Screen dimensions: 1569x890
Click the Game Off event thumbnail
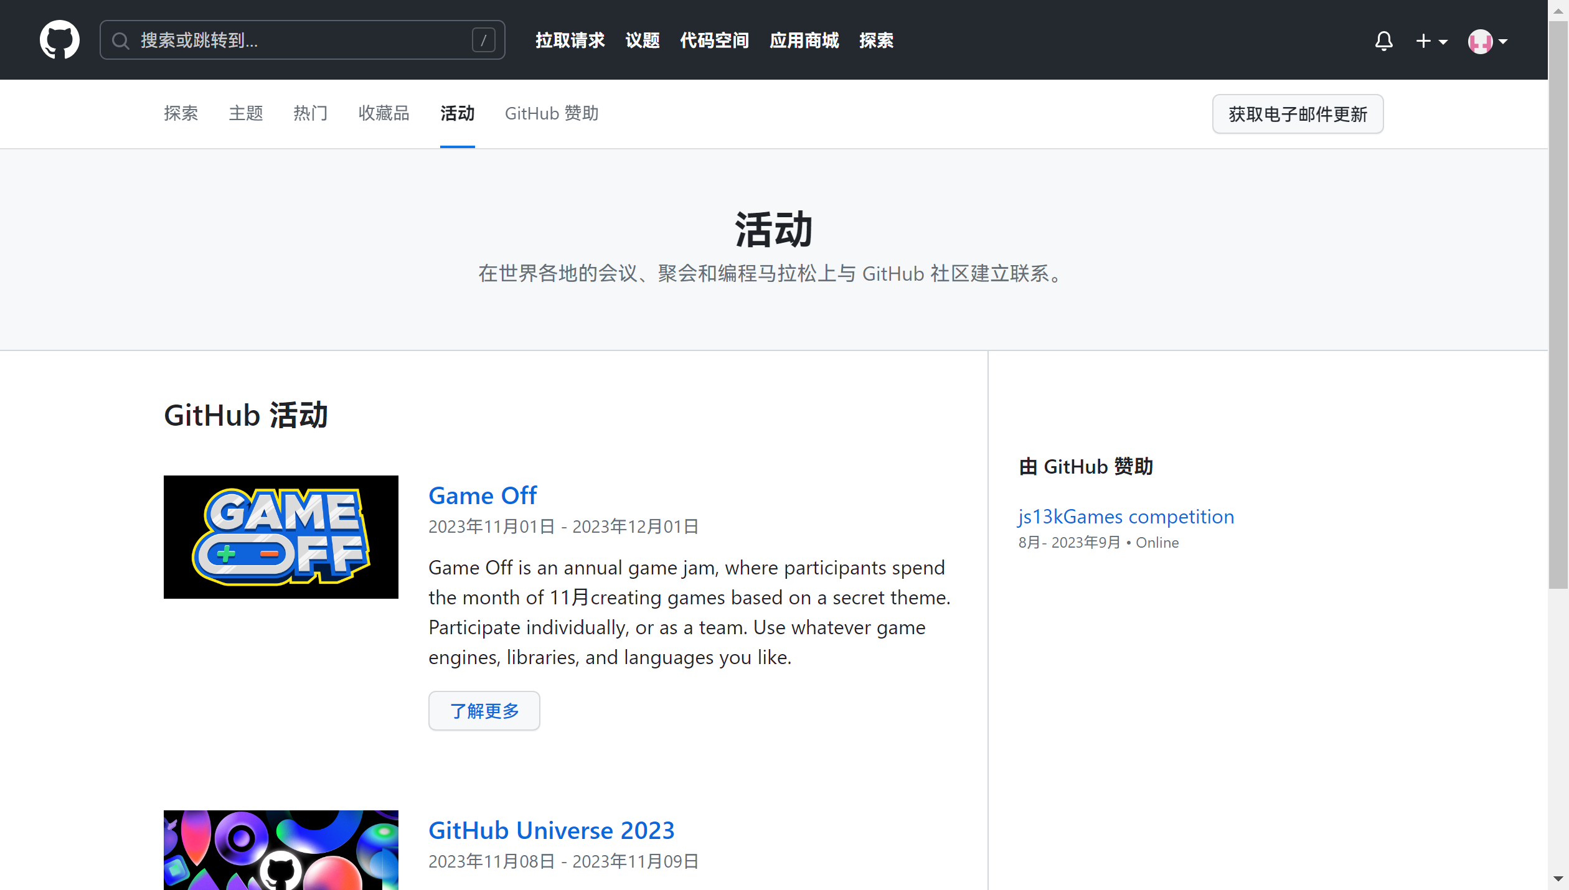[280, 536]
